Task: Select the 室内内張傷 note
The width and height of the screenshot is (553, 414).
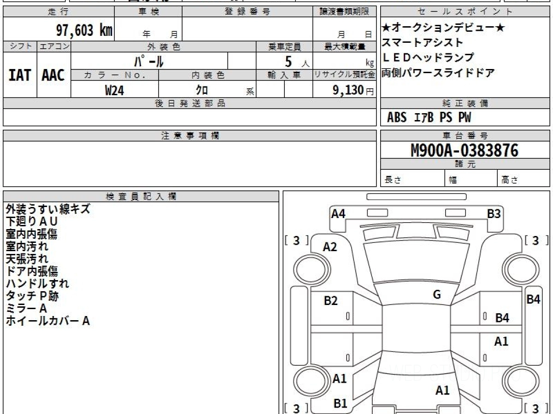Action: click(31, 234)
